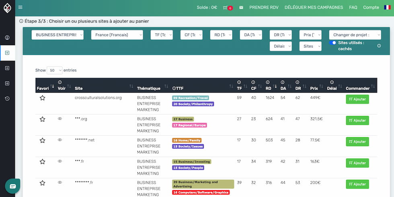Open the CF filter dropdown
394x197 pixels.
coord(191,35)
